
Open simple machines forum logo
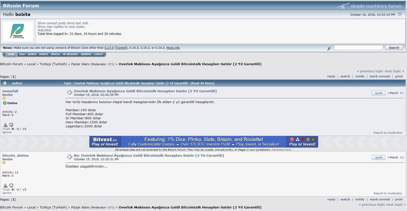[x=370, y=6]
